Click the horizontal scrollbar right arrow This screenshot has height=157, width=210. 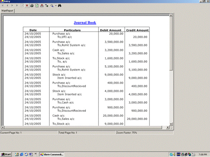pyautogui.click(x=167, y=127)
